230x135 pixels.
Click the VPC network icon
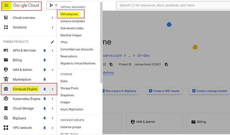(6, 128)
